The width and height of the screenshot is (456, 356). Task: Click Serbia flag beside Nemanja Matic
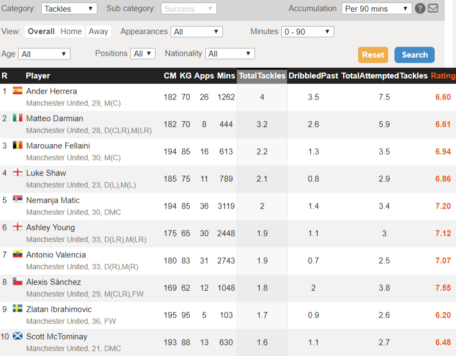click(x=18, y=199)
